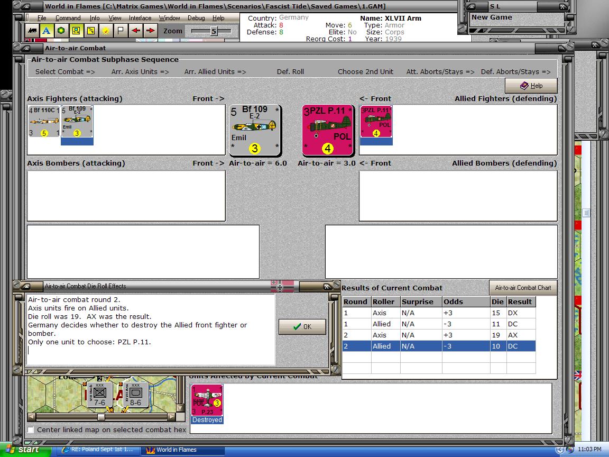The height and width of the screenshot is (457, 609).
Task: Click the Help book icon button
Action: (x=531, y=86)
